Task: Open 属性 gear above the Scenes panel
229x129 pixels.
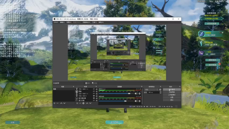Action: click(88, 83)
